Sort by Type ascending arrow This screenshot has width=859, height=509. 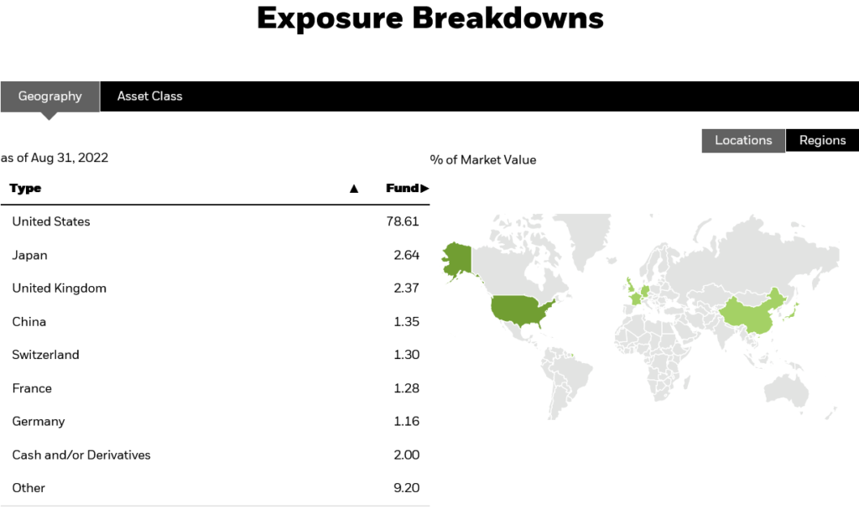[354, 189]
